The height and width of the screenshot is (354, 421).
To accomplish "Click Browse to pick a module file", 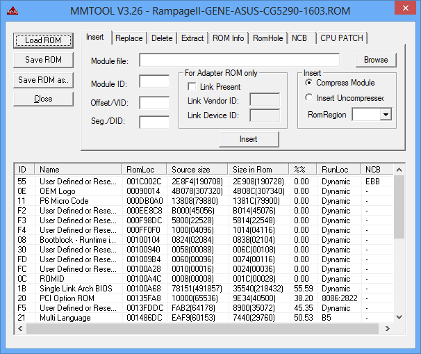I will click(376, 60).
